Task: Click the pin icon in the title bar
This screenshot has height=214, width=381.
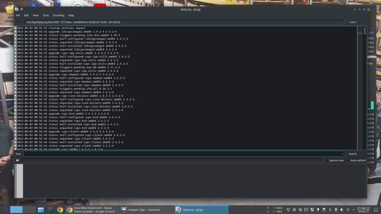Action: (21, 9)
